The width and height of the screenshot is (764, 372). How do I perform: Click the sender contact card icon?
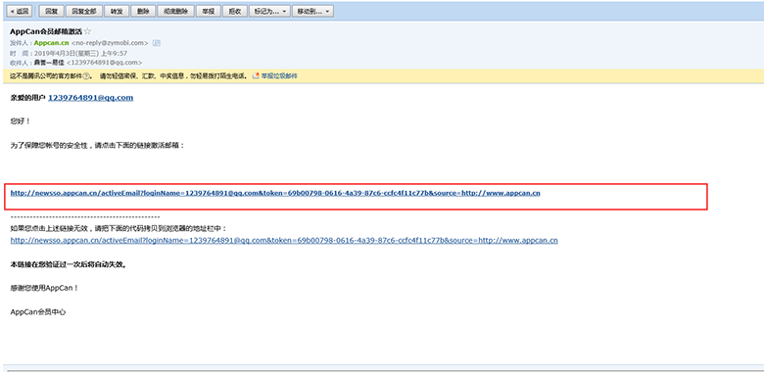pos(157,43)
